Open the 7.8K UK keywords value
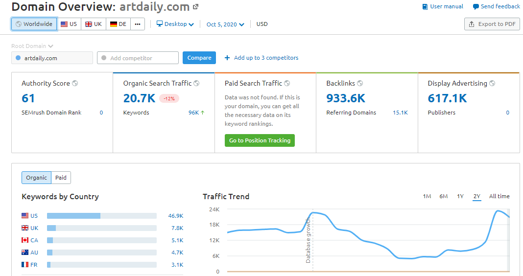The height and width of the screenshot is (276, 523). tap(177, 228)
